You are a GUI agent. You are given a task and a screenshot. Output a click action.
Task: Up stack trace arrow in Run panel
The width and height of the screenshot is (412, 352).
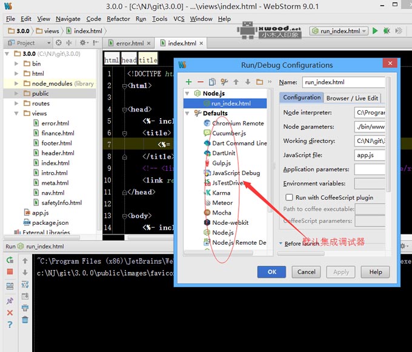(25, 261)
